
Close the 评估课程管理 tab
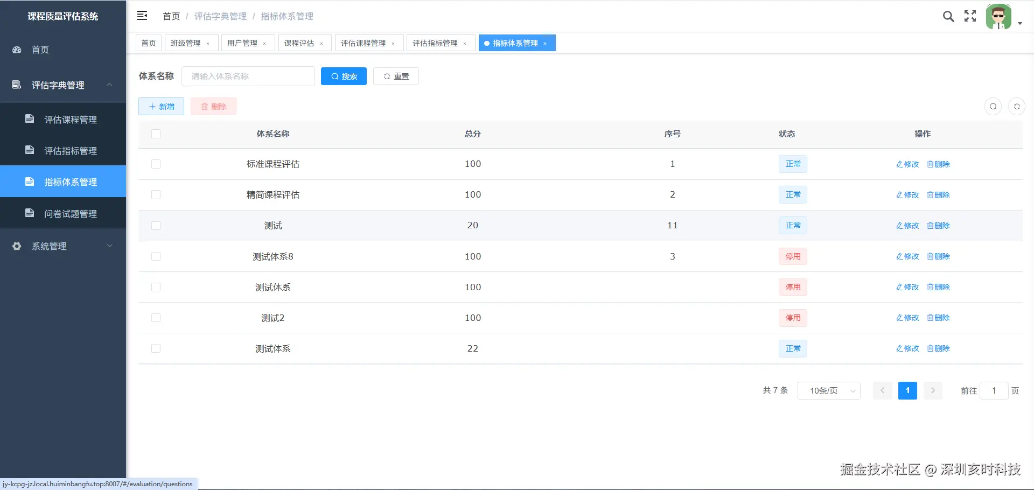tap(393, 44)
